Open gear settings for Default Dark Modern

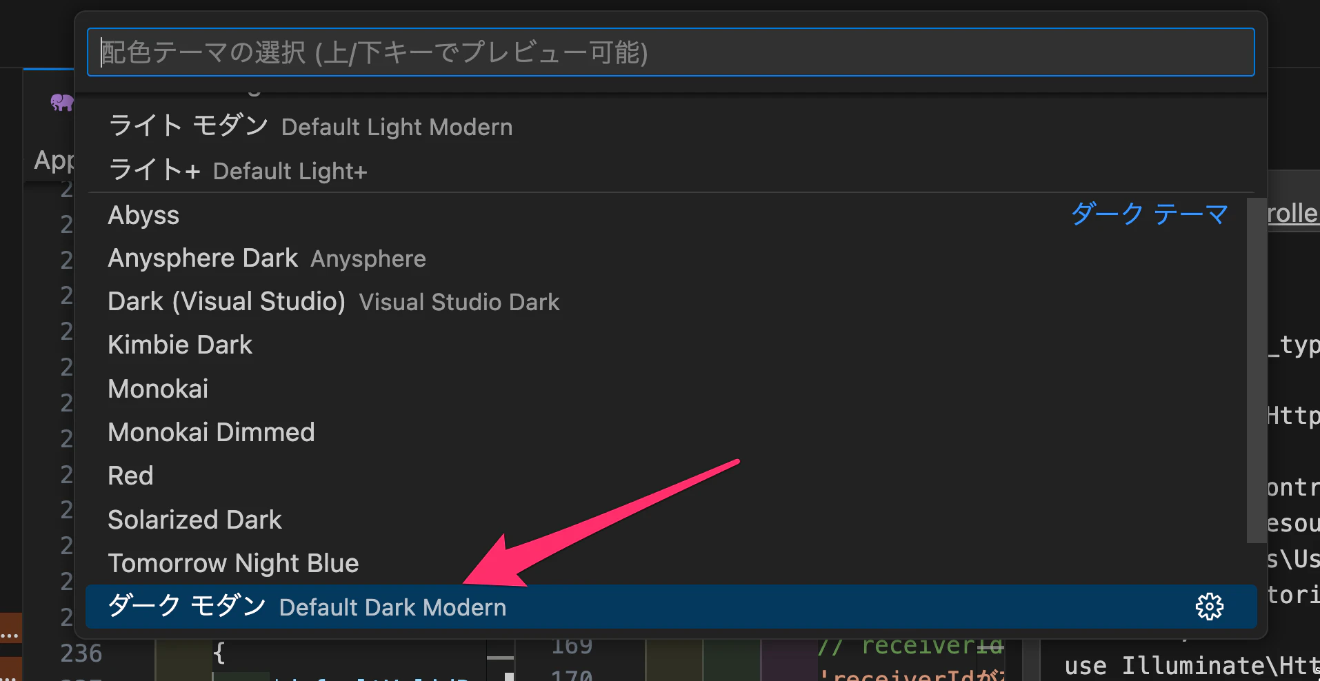(1209, 607)
